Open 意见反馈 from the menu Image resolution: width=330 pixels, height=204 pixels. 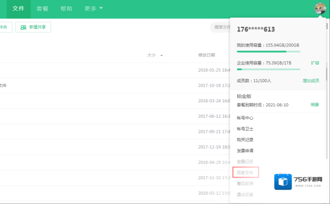245,183
